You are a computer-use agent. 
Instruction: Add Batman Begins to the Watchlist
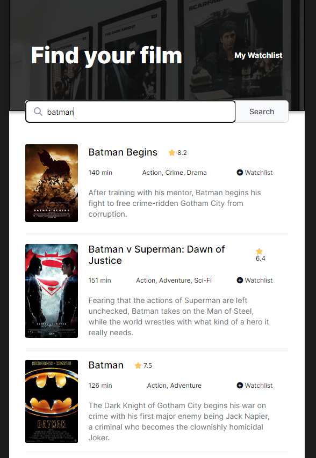point(254,172)
